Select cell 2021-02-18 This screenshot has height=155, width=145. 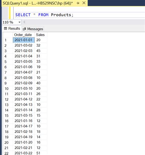click(24, 132)
